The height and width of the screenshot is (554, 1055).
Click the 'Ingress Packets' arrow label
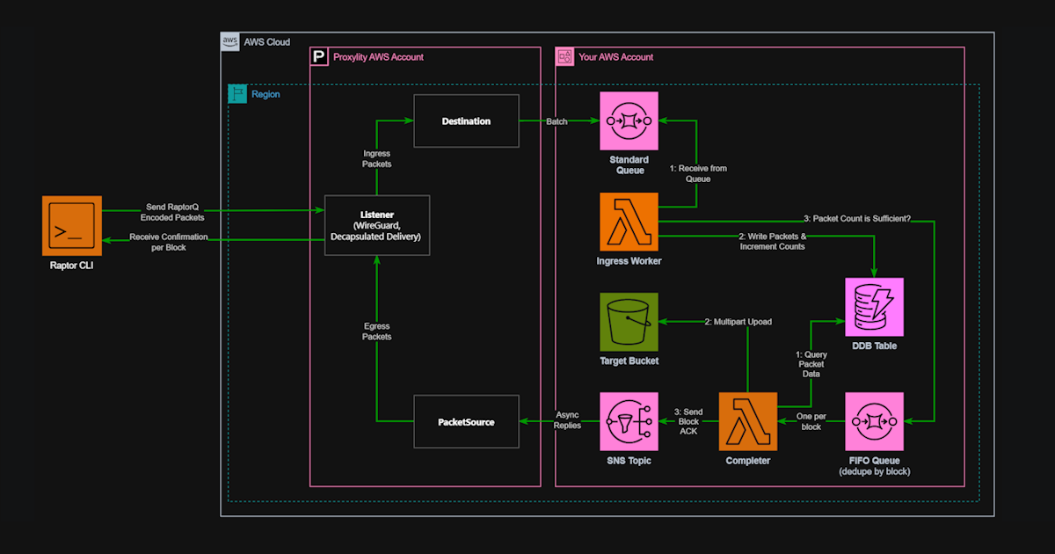(x=376, y=159)
